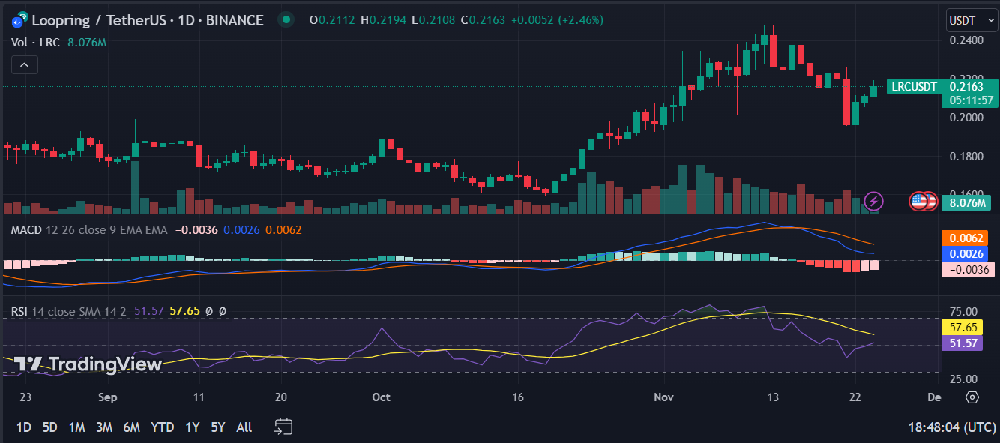Select the LRCUSDT price label
The width and height of the screenshot is (1000, 443).
click(x=914, y=87)
